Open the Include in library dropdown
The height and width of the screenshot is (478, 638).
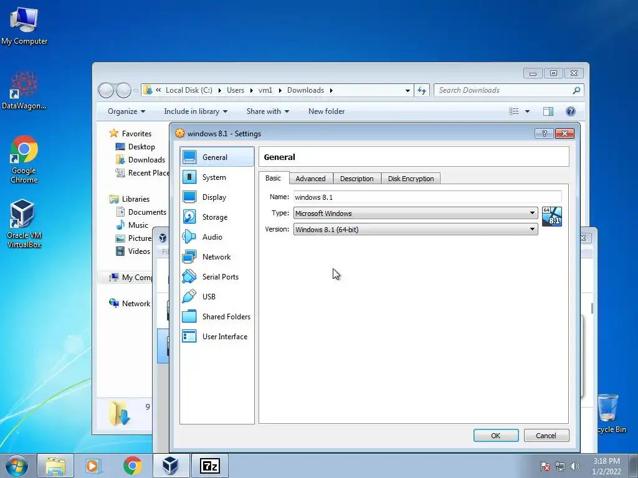pos(196,111)
